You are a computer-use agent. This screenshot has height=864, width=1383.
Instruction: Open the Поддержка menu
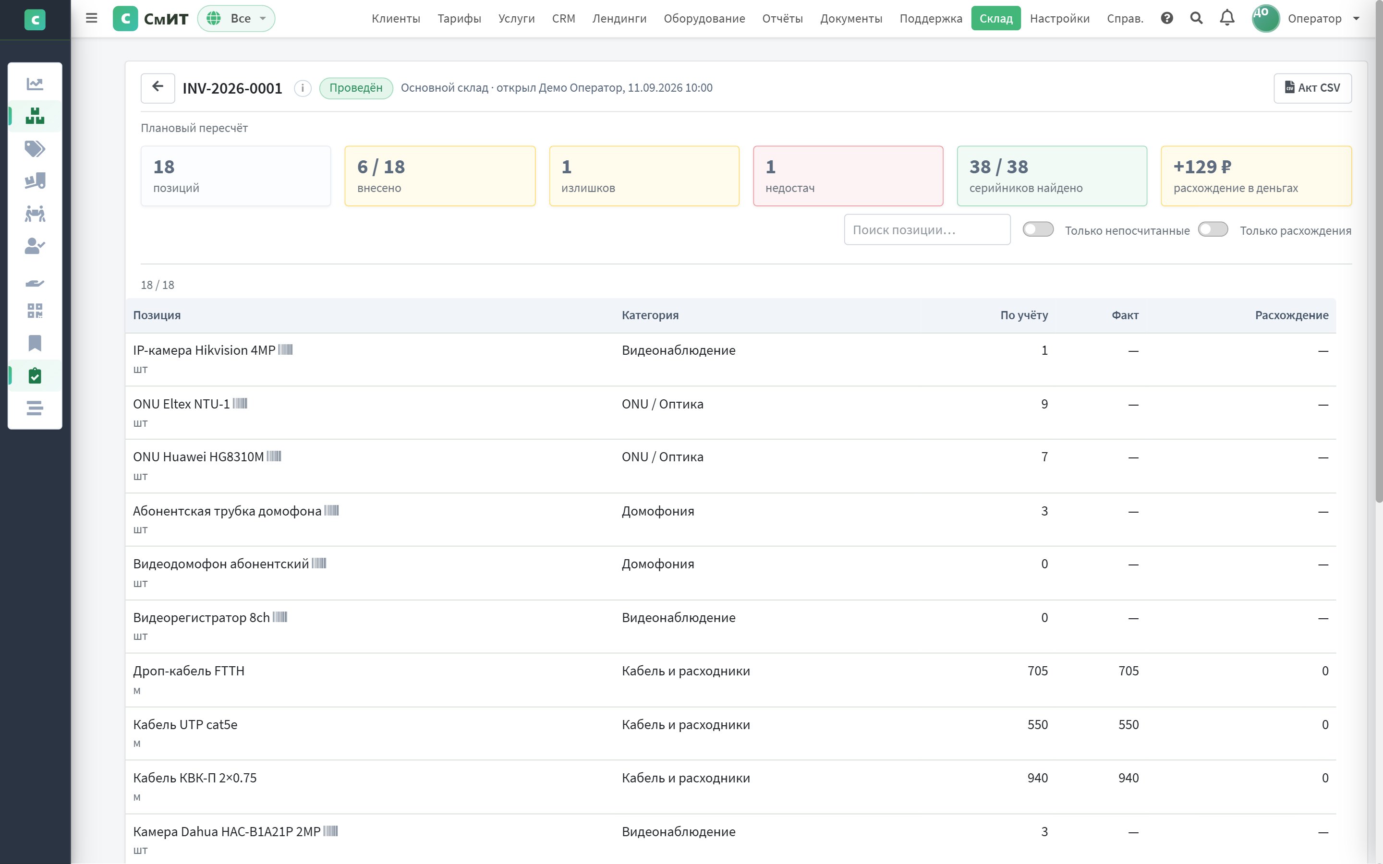pyautogui.click(x=931, y=18)
